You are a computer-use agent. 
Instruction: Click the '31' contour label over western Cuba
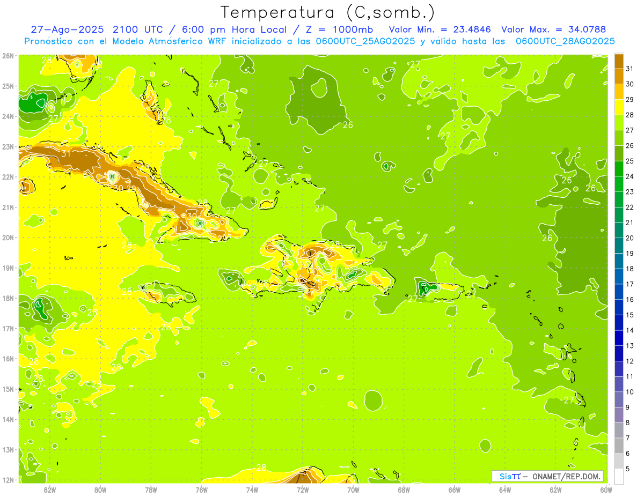tap(67, 153)
